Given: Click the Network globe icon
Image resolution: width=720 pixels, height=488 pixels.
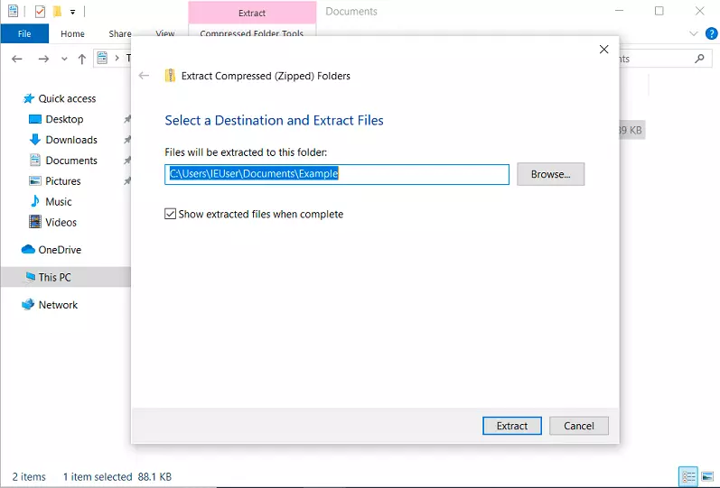Looking at the screenshot, I should (x=28, y=304).
